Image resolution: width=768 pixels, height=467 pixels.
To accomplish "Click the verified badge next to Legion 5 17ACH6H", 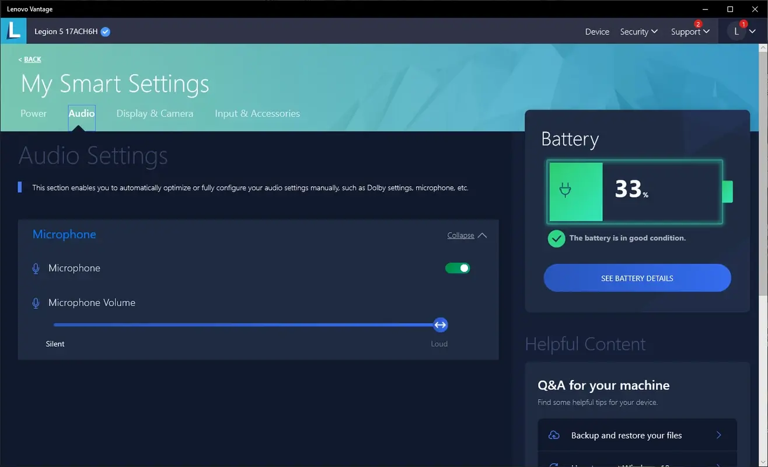I will click(x=104, y=31).
